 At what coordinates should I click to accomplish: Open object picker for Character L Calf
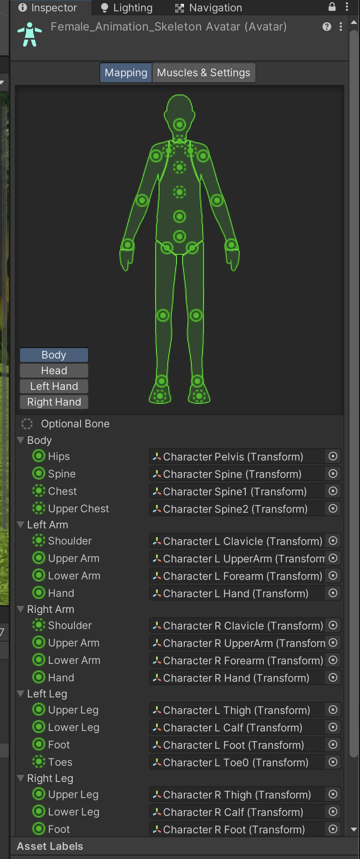pos(333,727)
